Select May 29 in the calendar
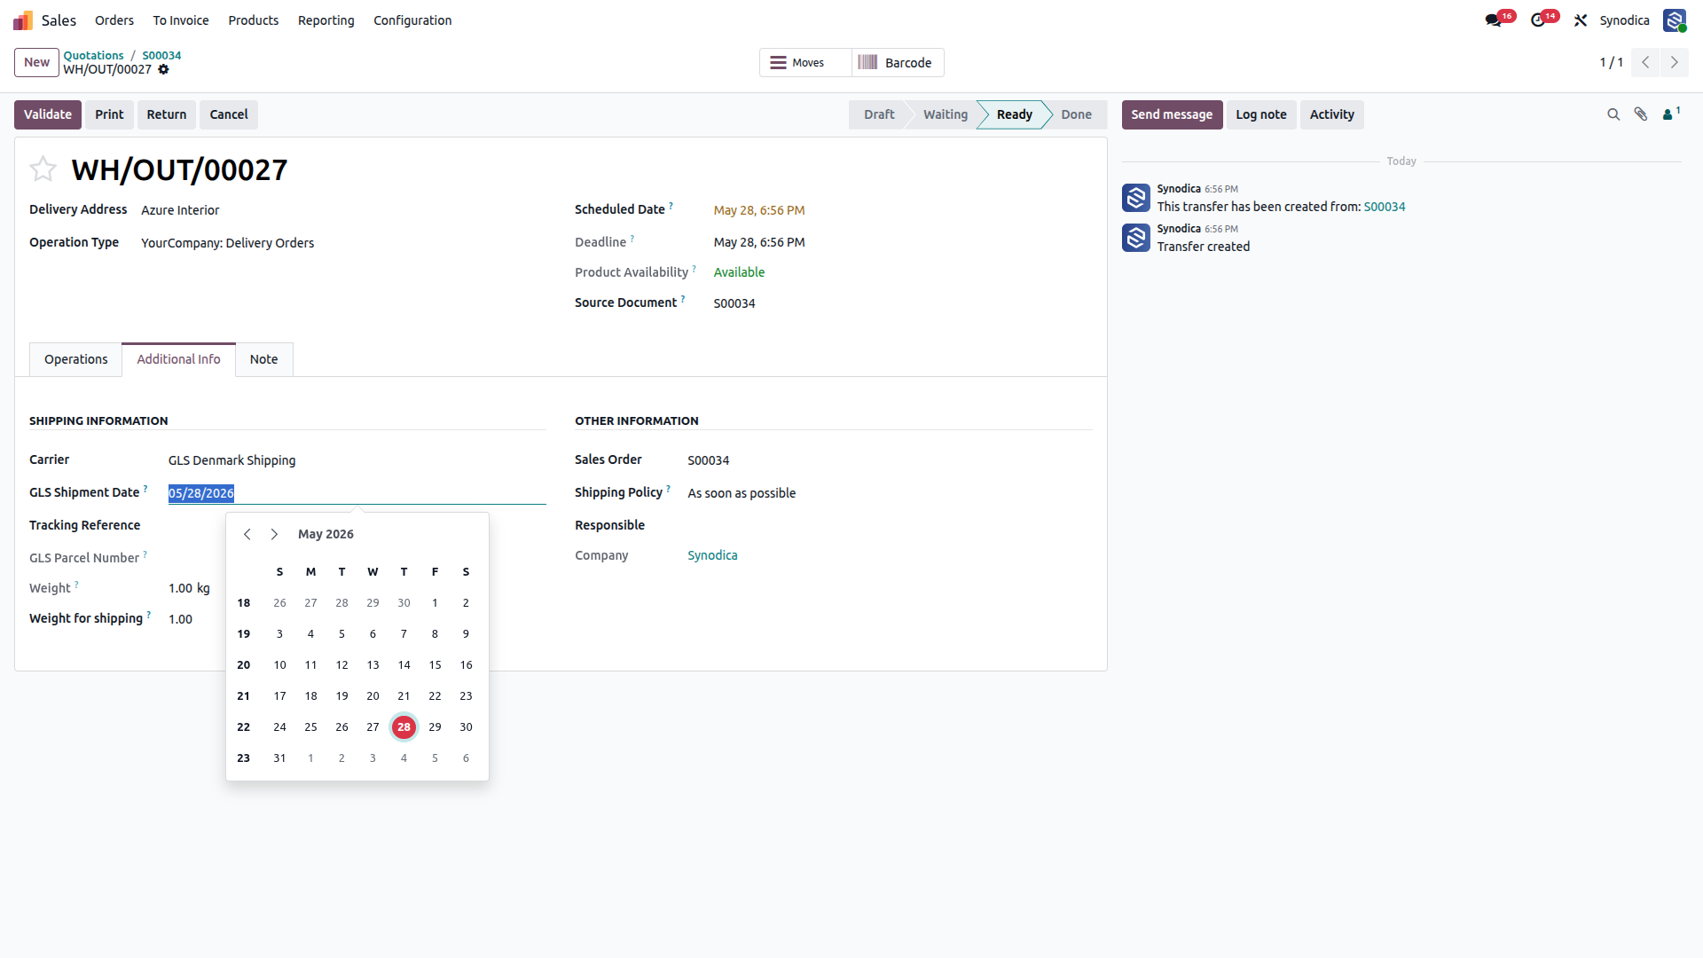 pyautogui.click(x=435, y=727)
